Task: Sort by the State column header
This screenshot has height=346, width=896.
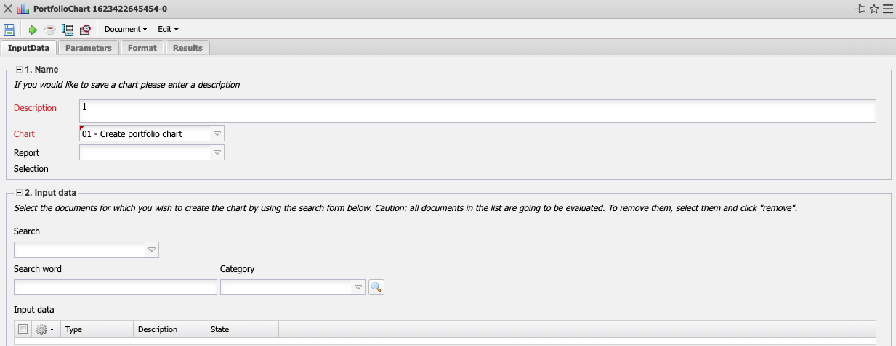Action: click(243, 329)
